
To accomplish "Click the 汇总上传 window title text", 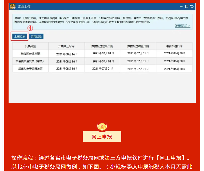I will coord(24,6).
